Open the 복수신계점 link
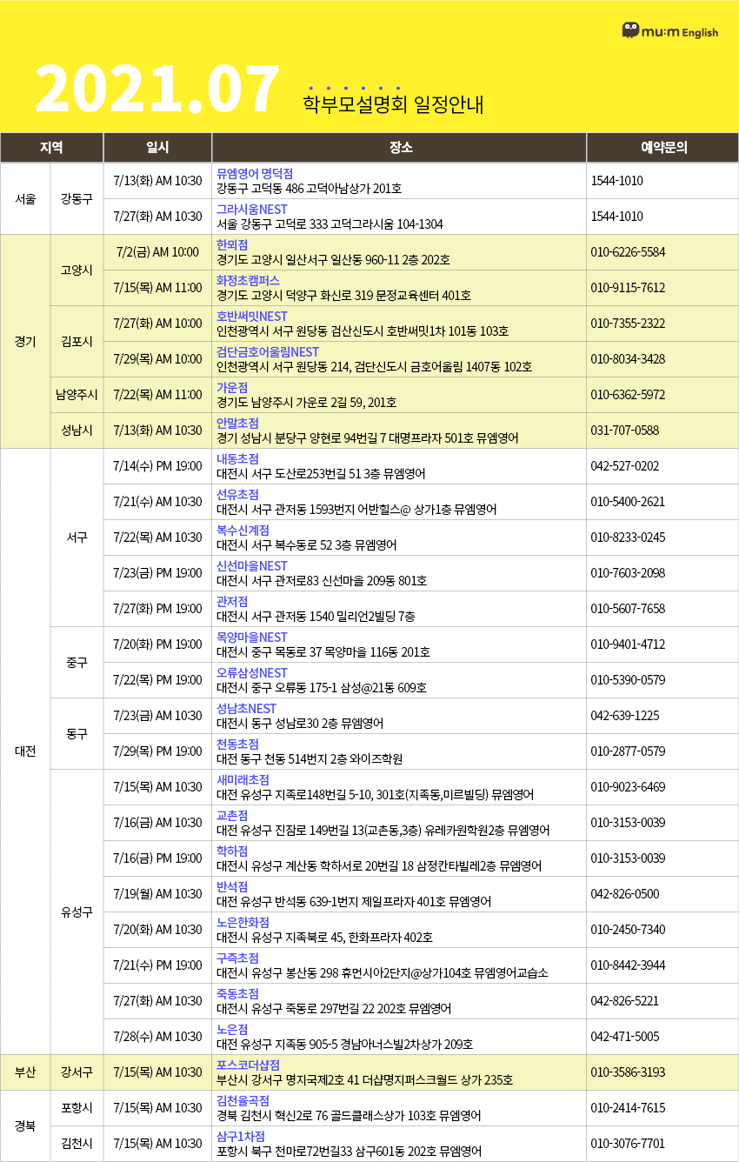This screenshot has width=739, height=1162. coord(243,530)
